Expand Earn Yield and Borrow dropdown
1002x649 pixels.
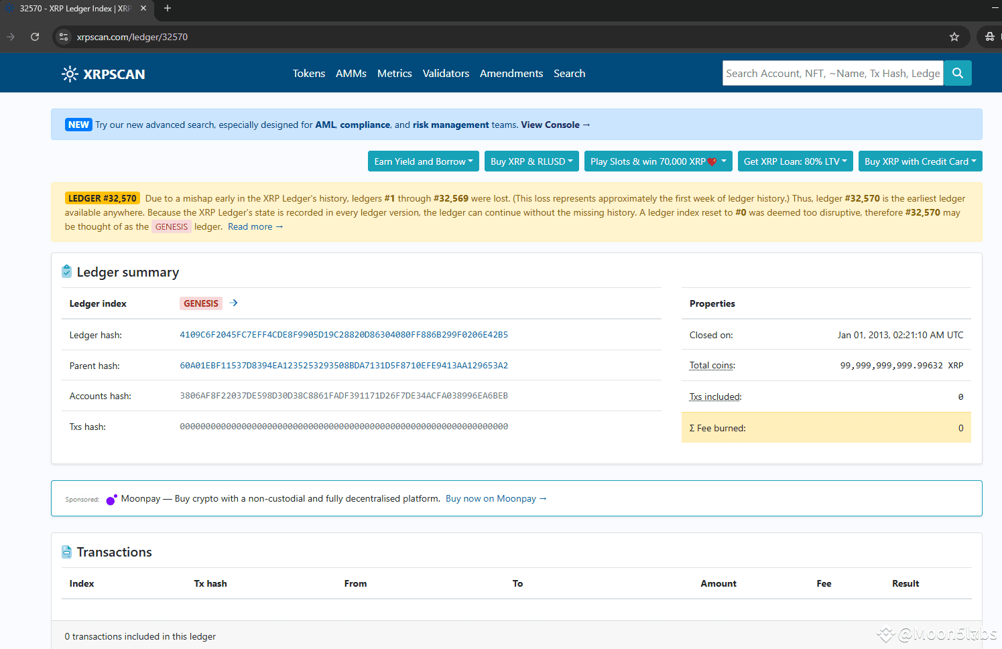(423, 161)
